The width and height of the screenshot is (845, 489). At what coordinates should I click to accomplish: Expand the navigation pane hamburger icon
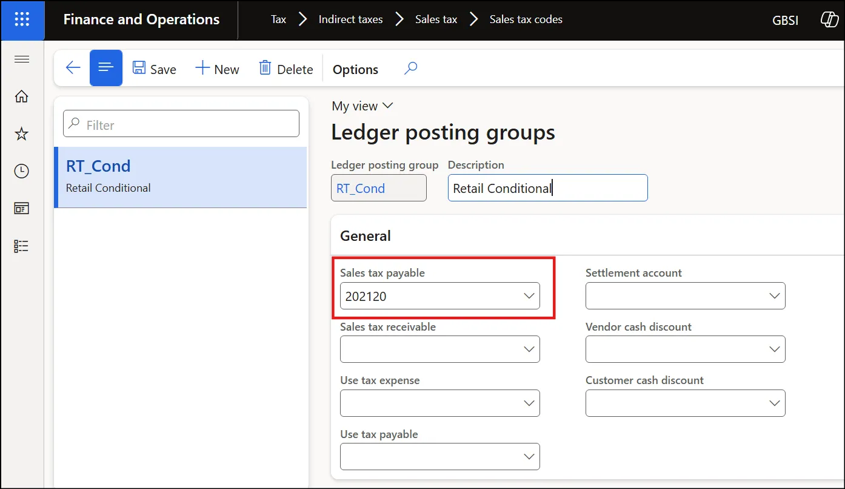click(x=22, y=59)
